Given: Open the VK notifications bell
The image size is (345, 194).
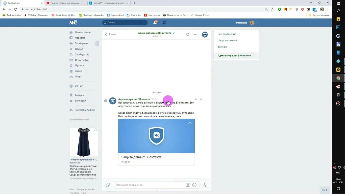Looking at the screenshot, I should coord(155,22).
